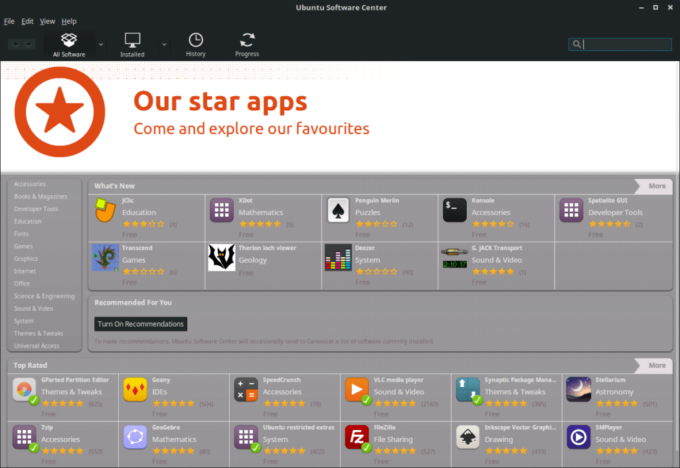Select the Games category in sidebar

(x=23, y=246)
